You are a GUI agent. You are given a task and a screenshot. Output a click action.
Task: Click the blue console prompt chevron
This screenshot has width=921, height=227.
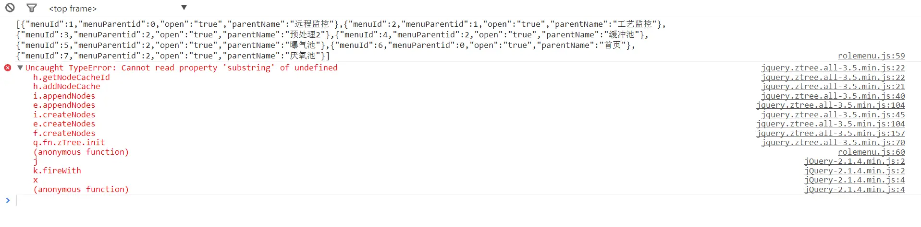pyautogui.click(x=8, y=200)
